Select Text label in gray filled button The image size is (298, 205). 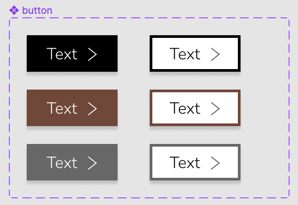tap(62, 162)
